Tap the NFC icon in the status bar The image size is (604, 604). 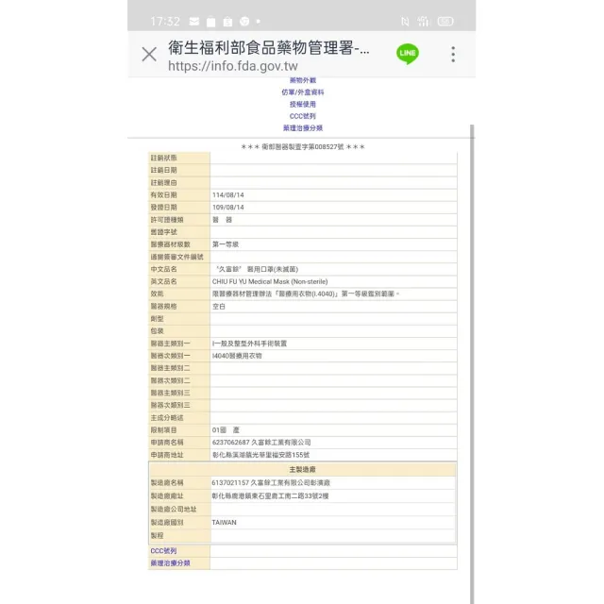point(405,21)
